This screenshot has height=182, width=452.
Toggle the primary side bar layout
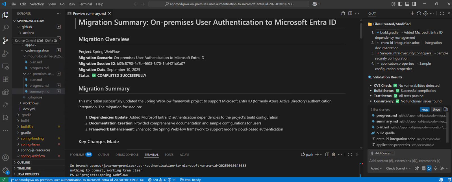pyautogui.click(x=400, y=4)
